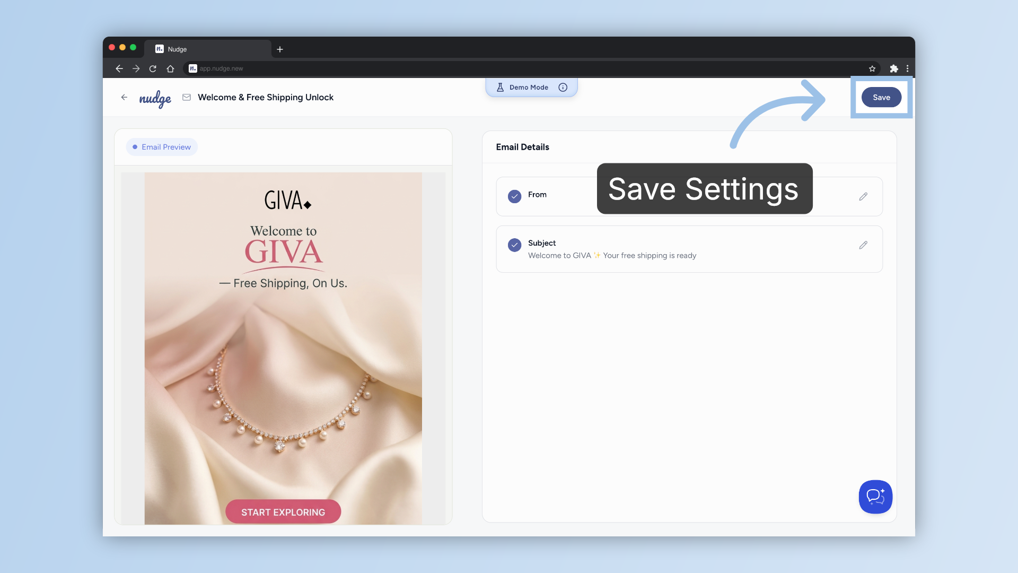Screen dimensions: 1018x573
Task: Focus the app.nudge.new address bar
Action: pyautogui.click(x=530, y=68)
